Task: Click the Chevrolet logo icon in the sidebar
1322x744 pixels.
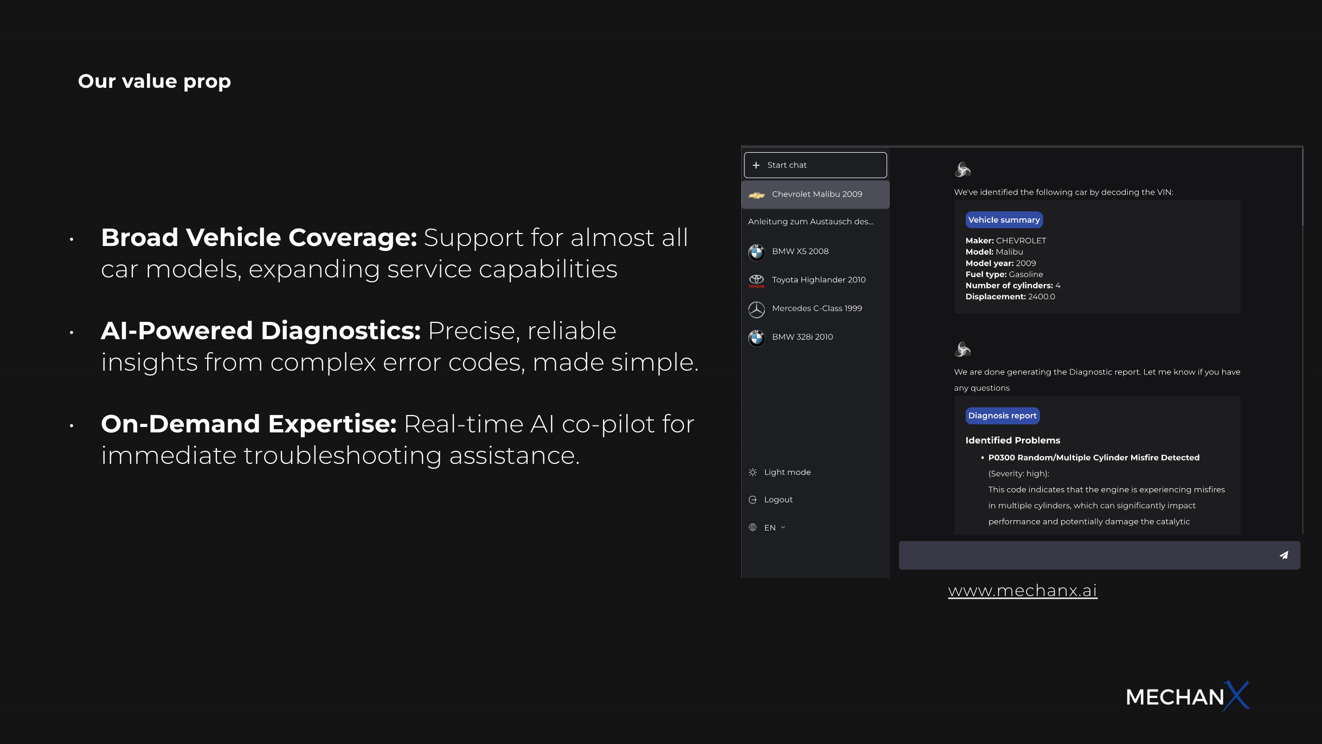Action: pos(756,195)
